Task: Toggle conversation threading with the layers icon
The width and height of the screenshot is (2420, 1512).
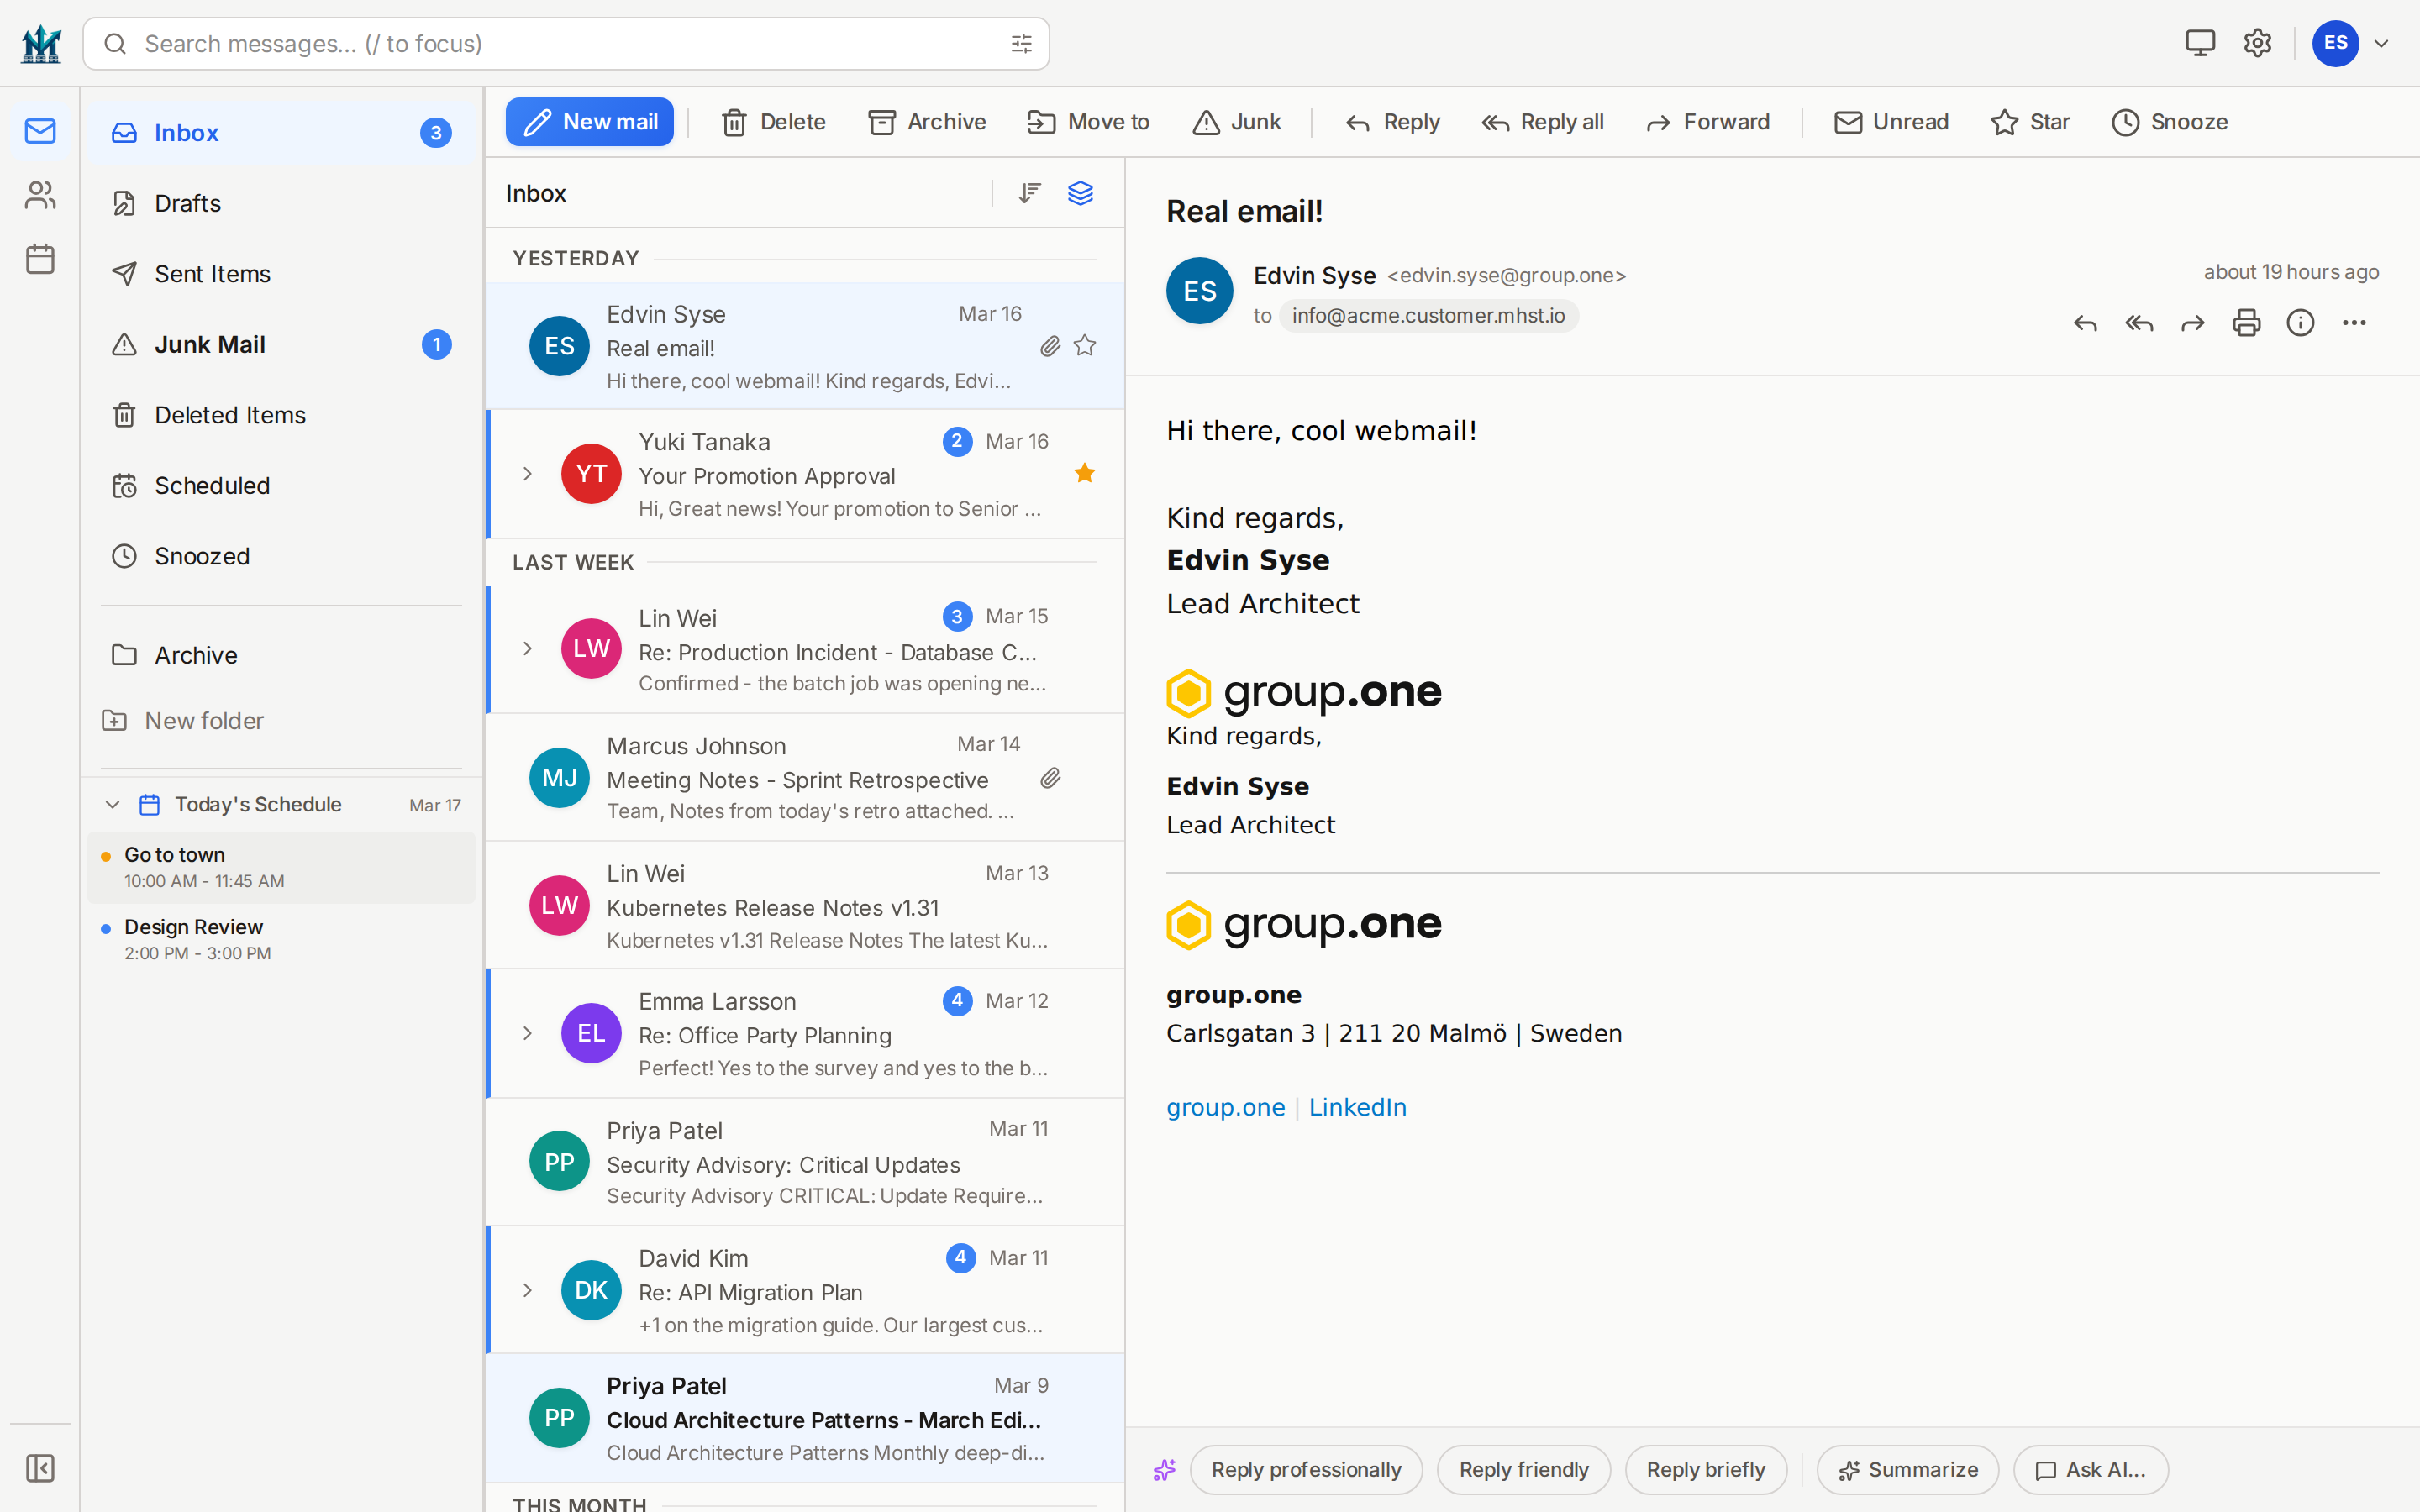Action: [1080, 192]
